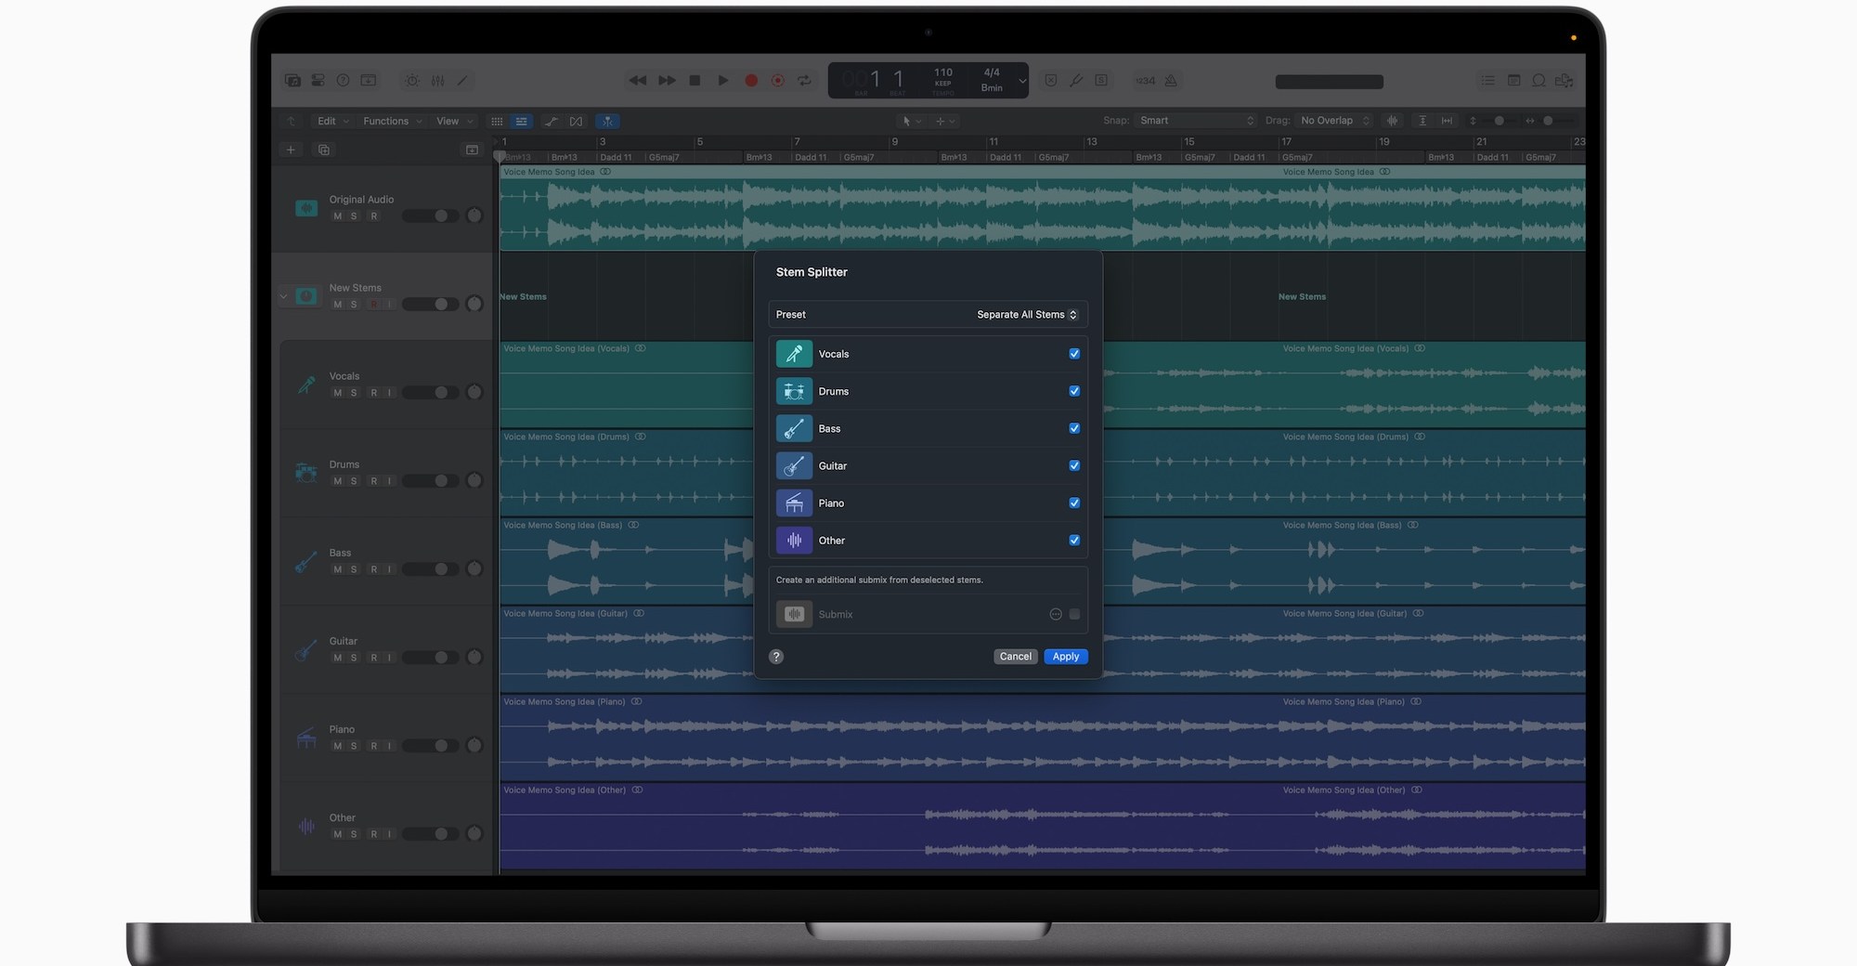Toggle the Catch Playhead icon

tap(607, 122)
